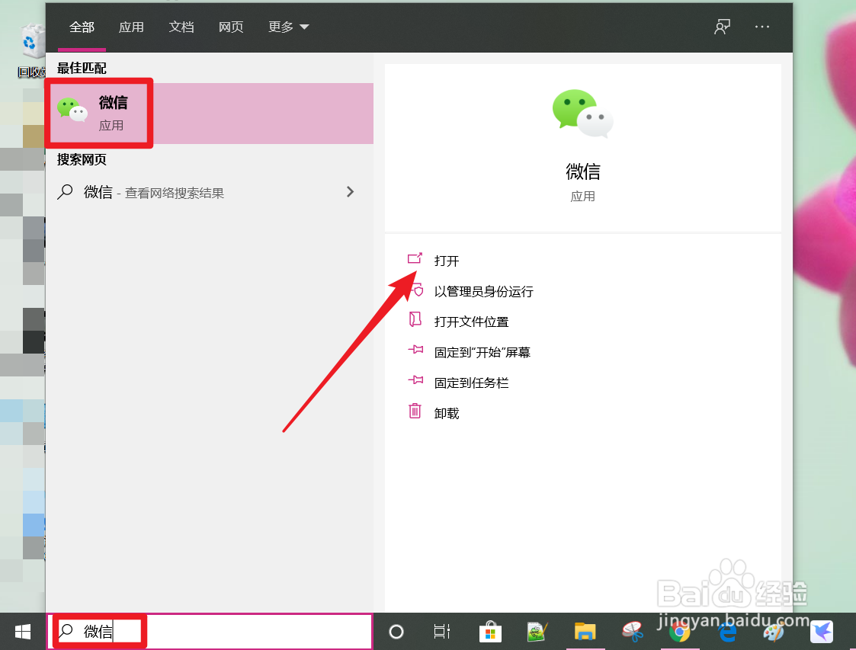The width and height of the screenshot is (856, 650).
Task: Click the pin icon beside 固定到任务栏
Action: pos(415,381)
